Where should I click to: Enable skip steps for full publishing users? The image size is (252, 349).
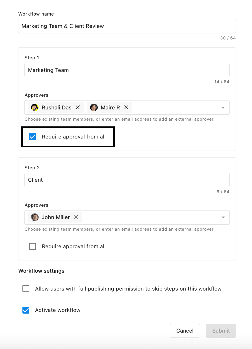26,289
